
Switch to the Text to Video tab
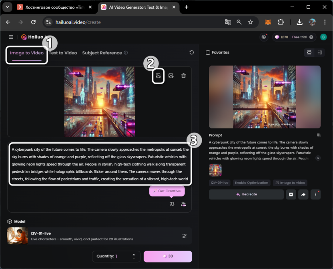[x=63, y=53]
